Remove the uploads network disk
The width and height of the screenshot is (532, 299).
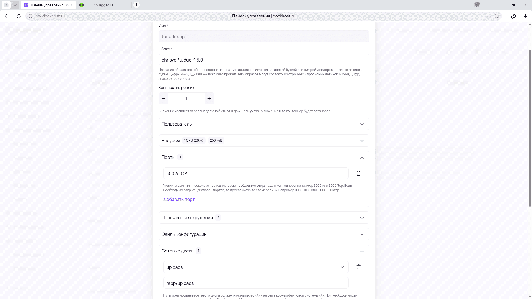click(x=359, y=267)
